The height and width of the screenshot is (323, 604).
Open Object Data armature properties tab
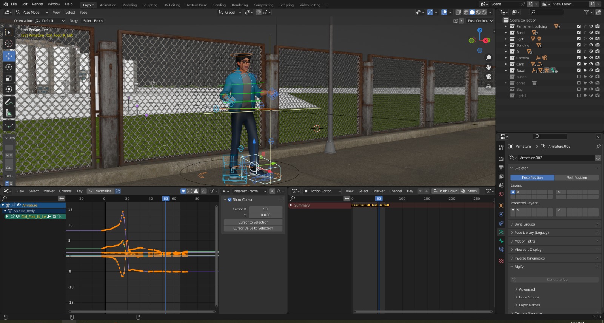501,232
